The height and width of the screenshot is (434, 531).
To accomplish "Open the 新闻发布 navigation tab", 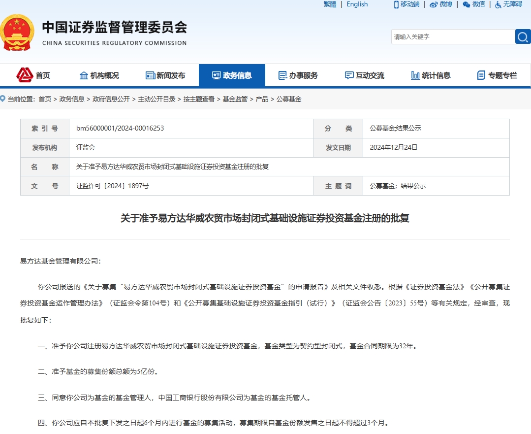I will tap(165, 75).
